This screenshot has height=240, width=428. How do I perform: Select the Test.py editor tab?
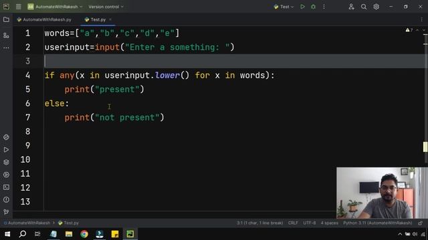98,19
